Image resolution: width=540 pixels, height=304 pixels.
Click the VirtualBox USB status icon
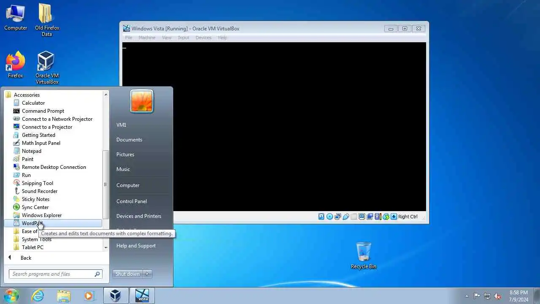[346, 217]
